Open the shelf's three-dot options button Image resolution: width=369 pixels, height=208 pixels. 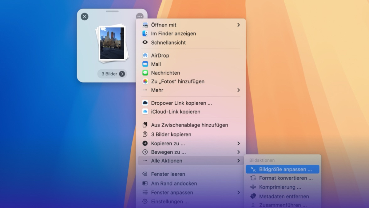click(140, 17)
